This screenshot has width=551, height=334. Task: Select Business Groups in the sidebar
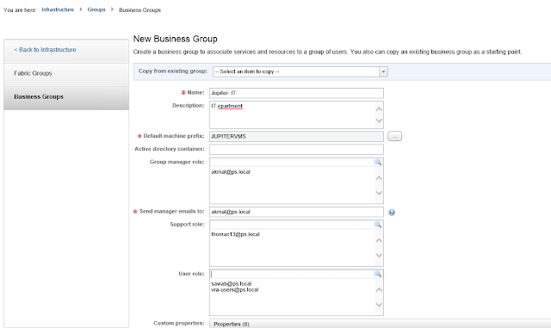click(x=66, y=97)
